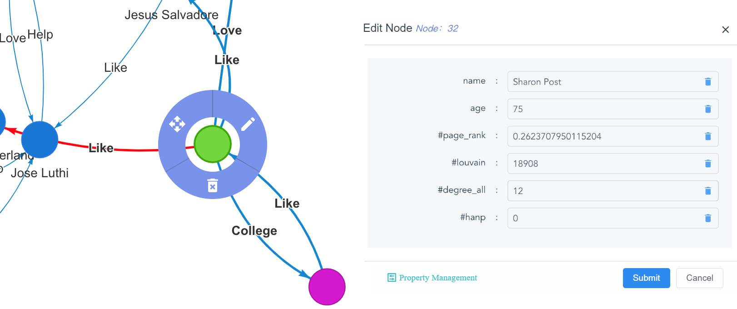Select the green center node
This screenshot has height=309, width=737.
212,144
